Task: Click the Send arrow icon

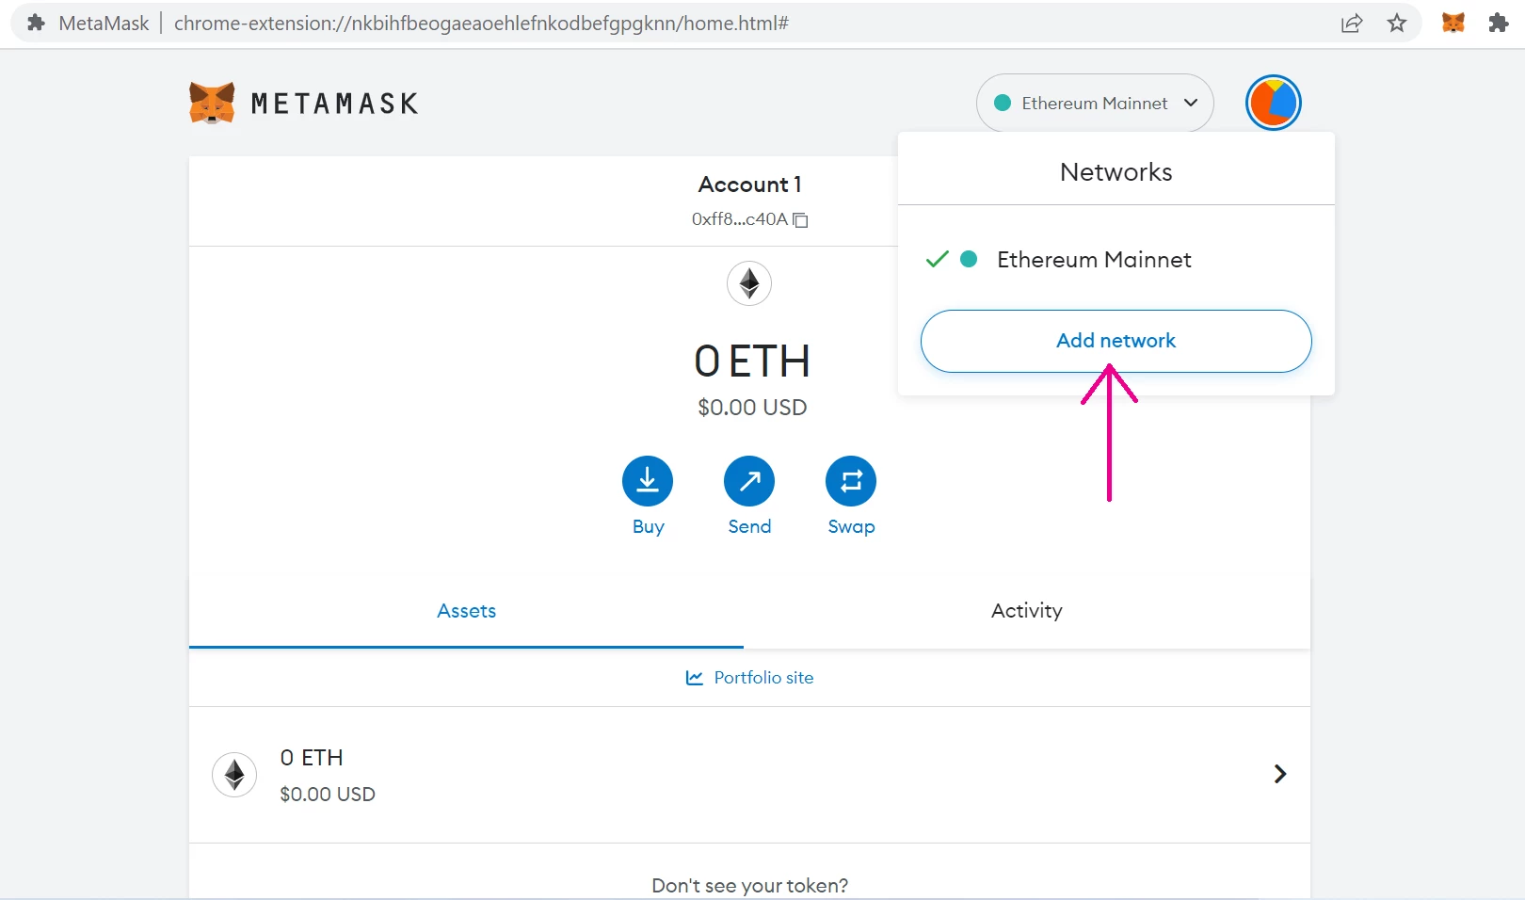Action: (x=749, y=481)
